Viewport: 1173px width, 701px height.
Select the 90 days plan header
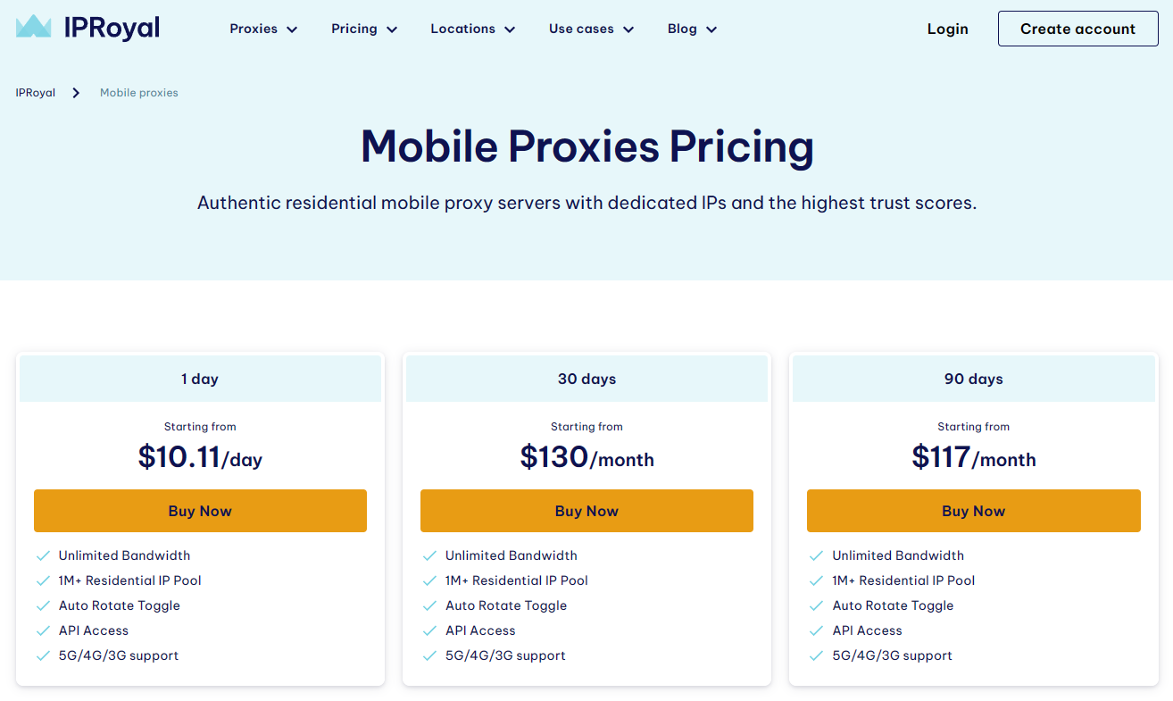973,379
